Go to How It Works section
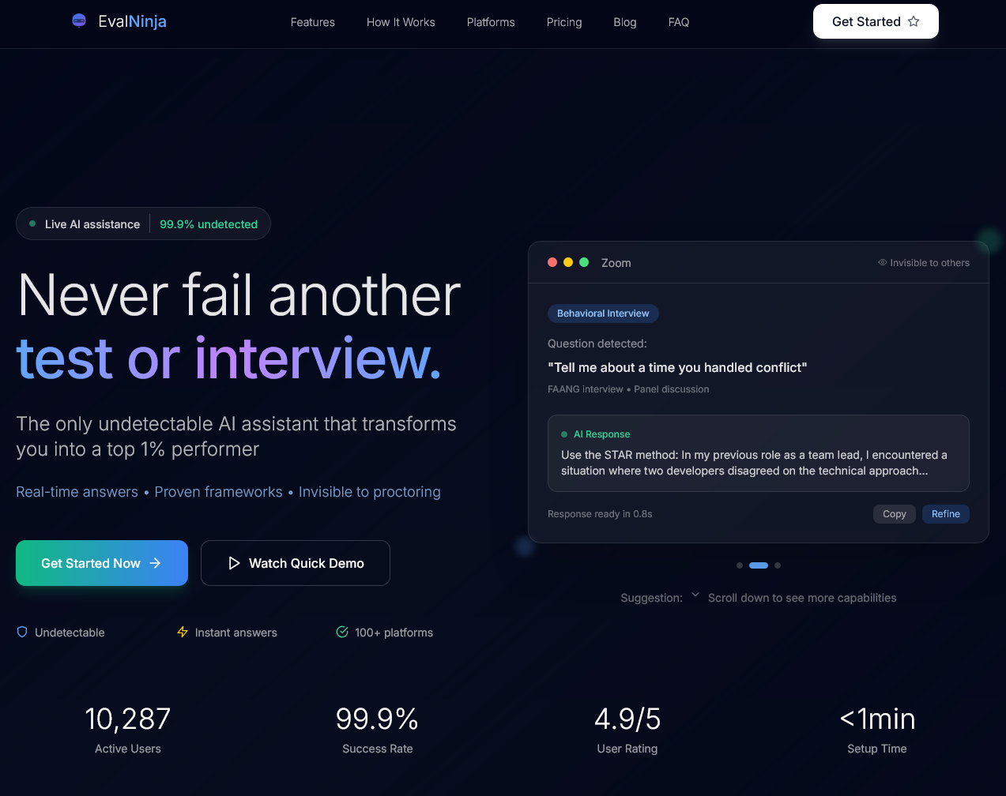This screenshot has height=796, width=1006. point(401,22)
